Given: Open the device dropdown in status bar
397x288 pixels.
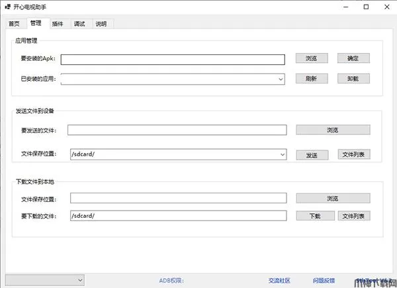Looking at the screenshot, I should pyautogui.click(x=44, y=280).
